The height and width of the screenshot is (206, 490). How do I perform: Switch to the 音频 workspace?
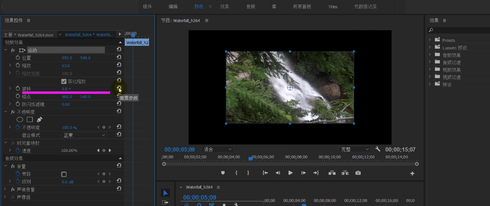[251, 6]
